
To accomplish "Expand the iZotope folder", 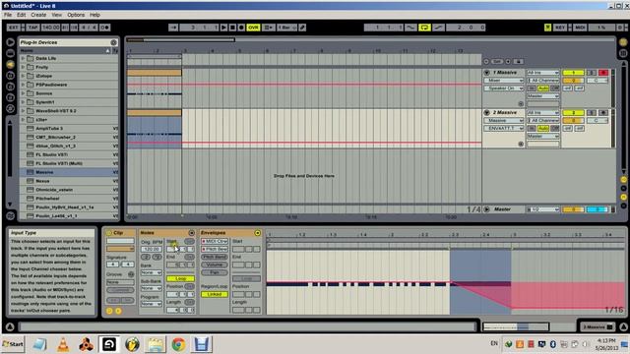I will (23, 76).
